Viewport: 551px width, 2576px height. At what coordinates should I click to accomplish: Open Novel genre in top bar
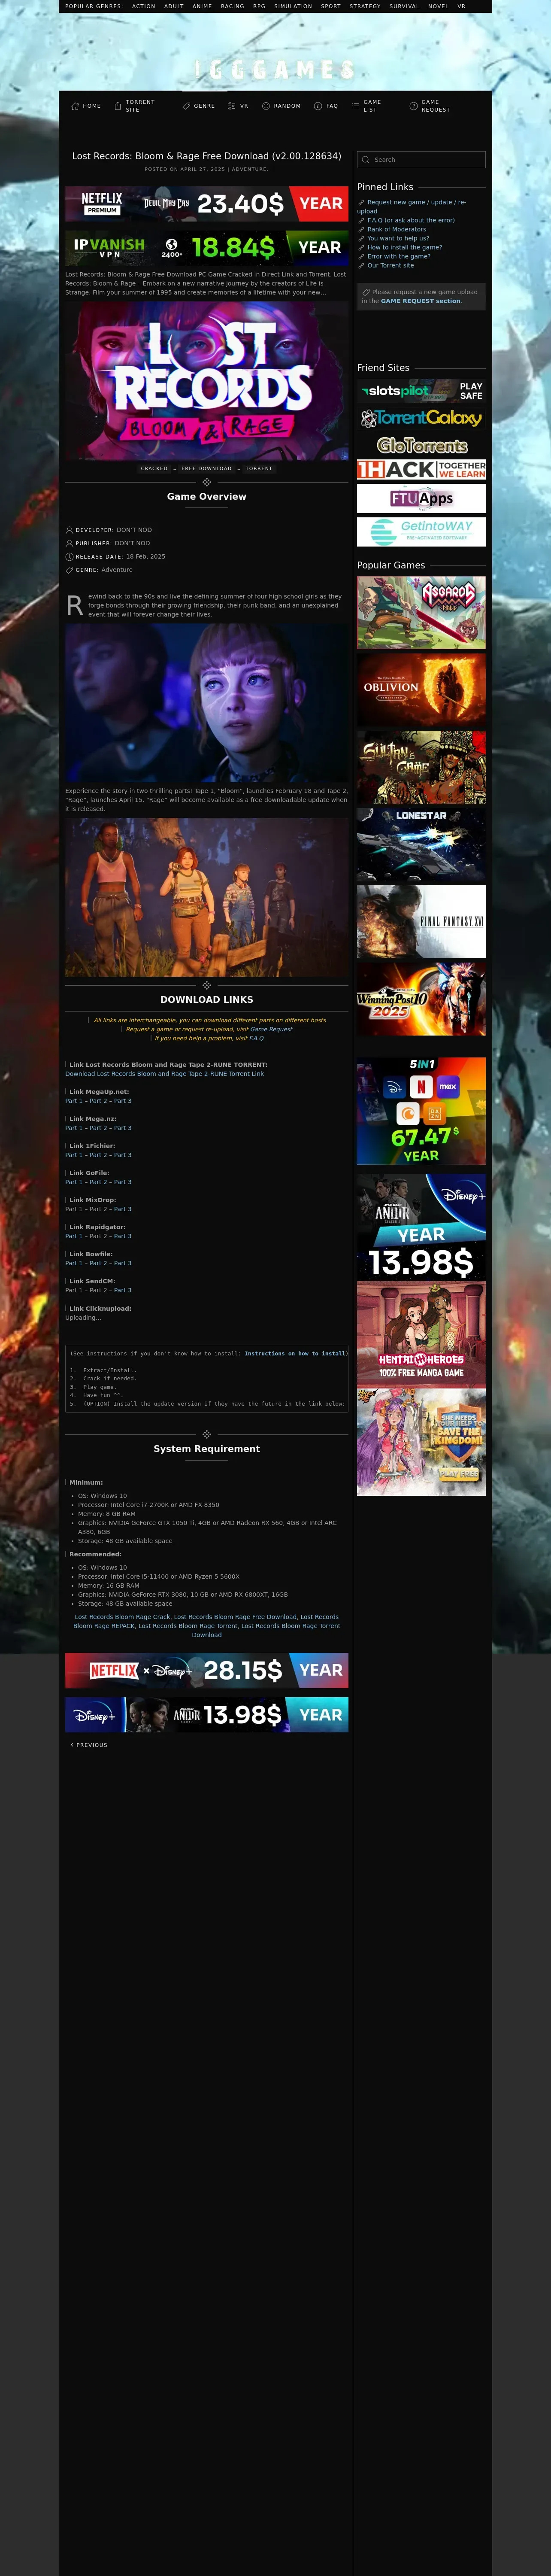tap(438, 6)
